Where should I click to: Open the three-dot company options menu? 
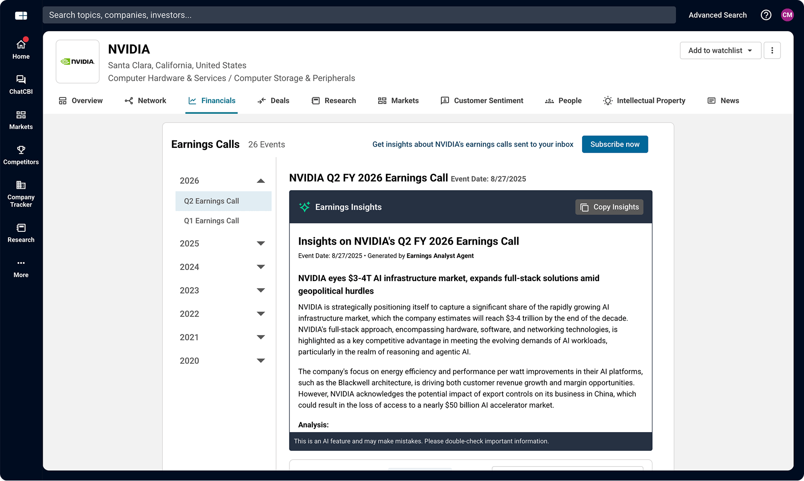click(772, 51)
